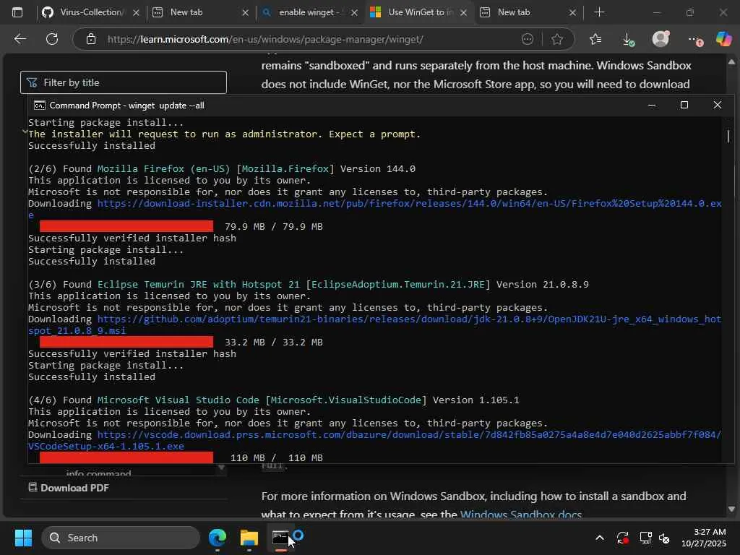Open the Copilot icon in Edge
Image resolution: width=740 pixels, height=555 pixels.
[x=724, y=39]
